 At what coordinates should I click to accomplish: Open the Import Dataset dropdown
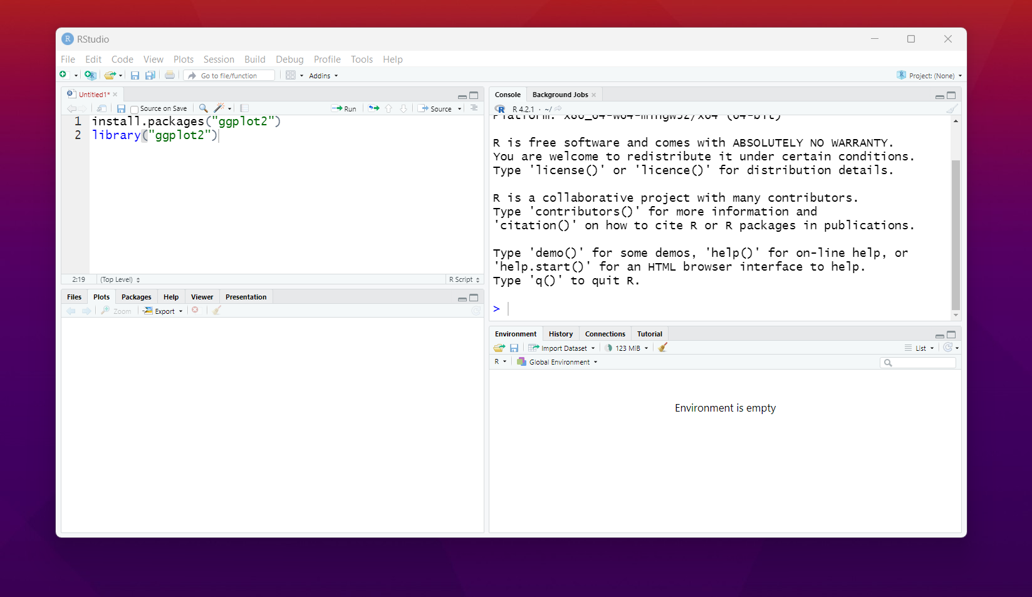click(x=561, y=348)
